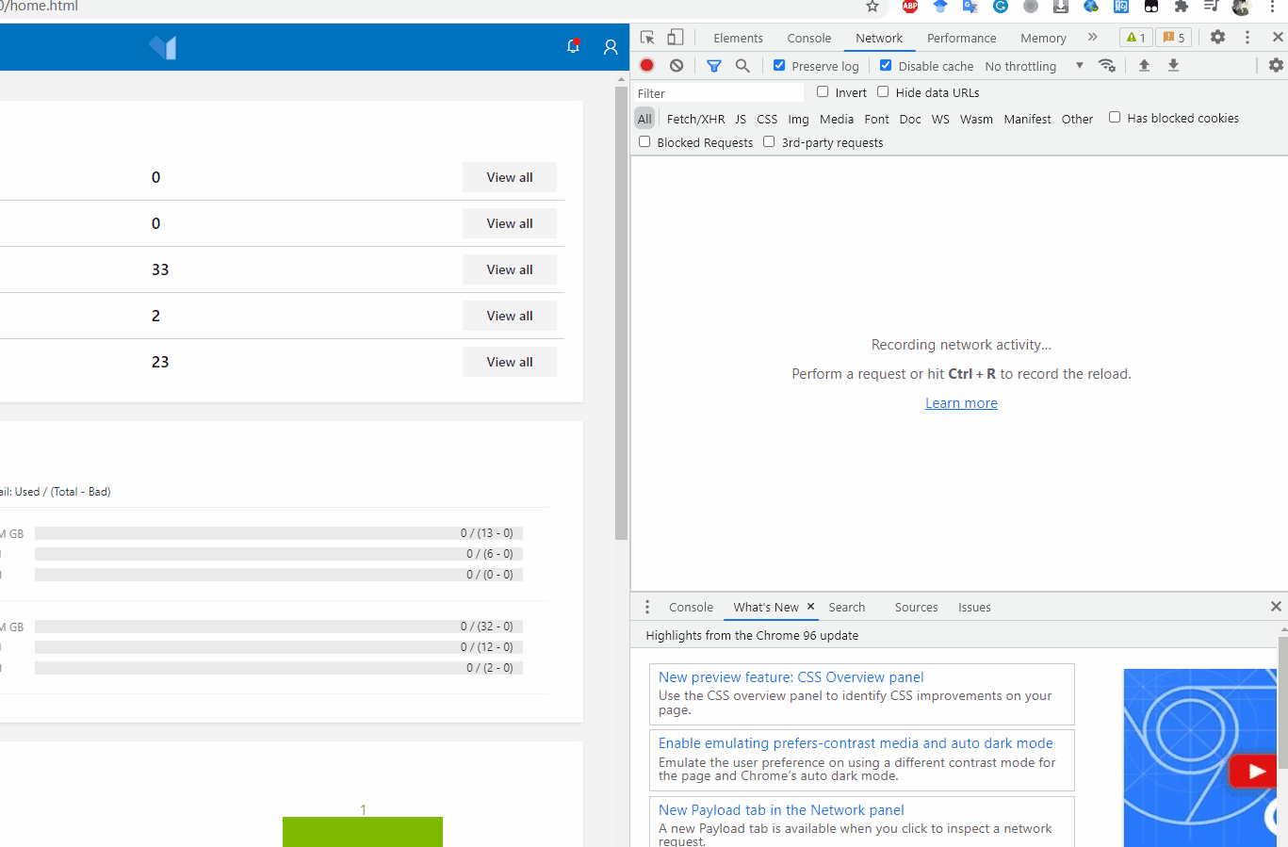This screenshot has height=847, width=1288.
Task: Search within network requests
Action: pyautogui.click(x=742, y=65)
